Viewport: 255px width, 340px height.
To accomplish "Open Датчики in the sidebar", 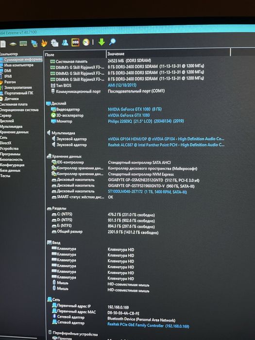I will [12, 99].
